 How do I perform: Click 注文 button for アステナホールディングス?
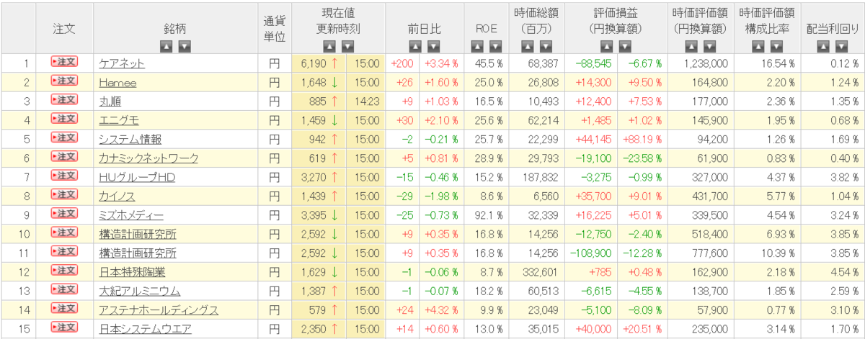[64, 308]
